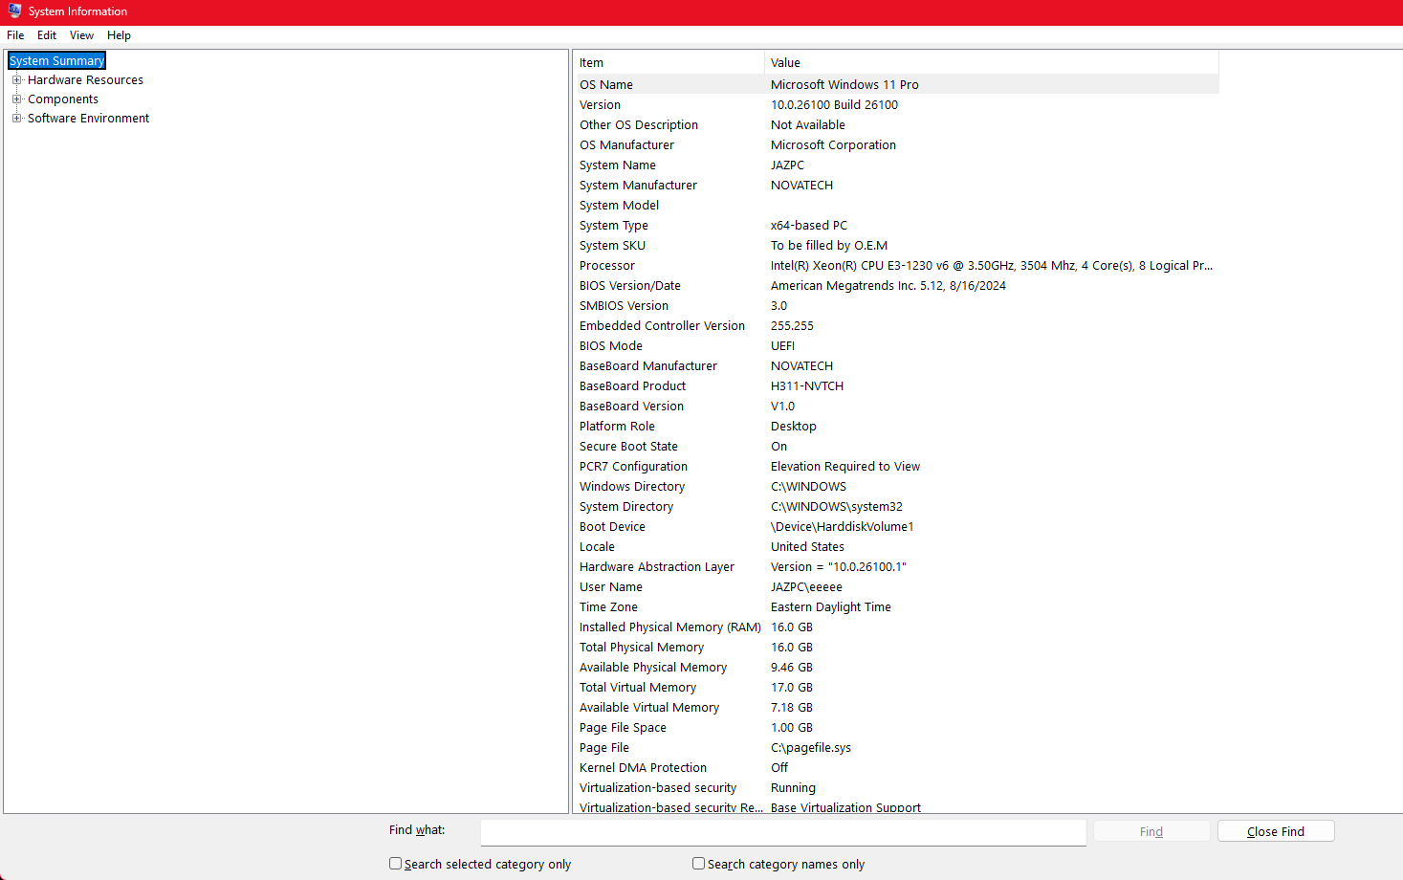Select the Version row item
Viewport: 1403px width, 880px height.
point(898,104)
